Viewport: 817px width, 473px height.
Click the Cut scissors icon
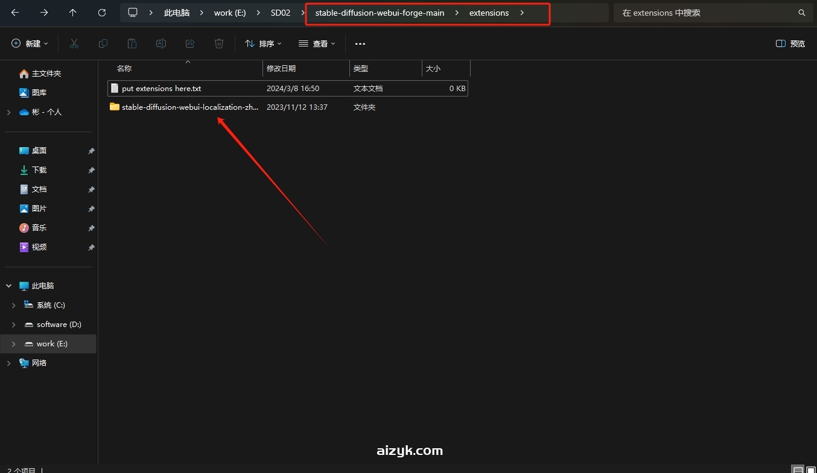(74, 43)
